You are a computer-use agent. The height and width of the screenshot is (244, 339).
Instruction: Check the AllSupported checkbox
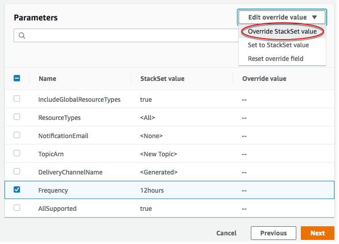[x=17, y=208]
